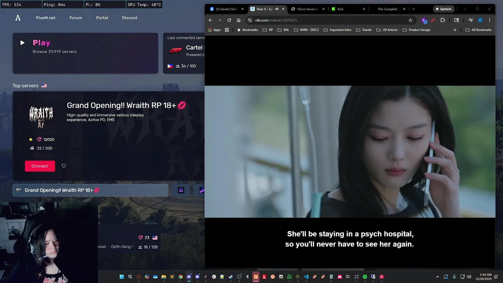Open FiveM.net link in launcher
Screen dimensions: 503x283
46,18
